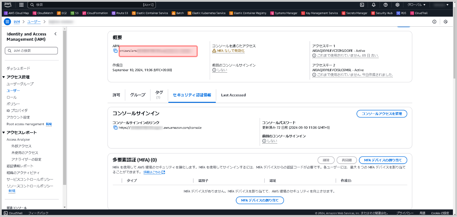Click top MFA デバイスの割り当て button
Image resolution: width=457 pixels, height=217 pixels.
point(383,160)
